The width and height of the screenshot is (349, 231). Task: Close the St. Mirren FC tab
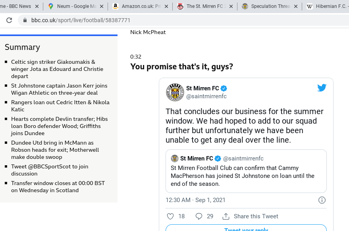click(x=231, y=6)
